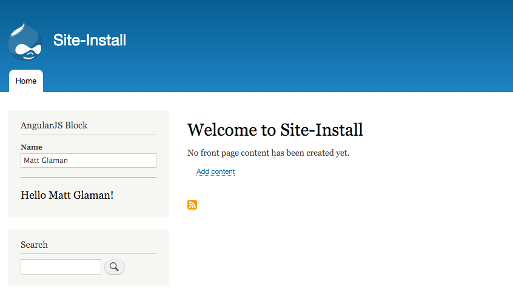Click the No front page content message
Screen dimensions: 513x295
[x=268, y=153]
